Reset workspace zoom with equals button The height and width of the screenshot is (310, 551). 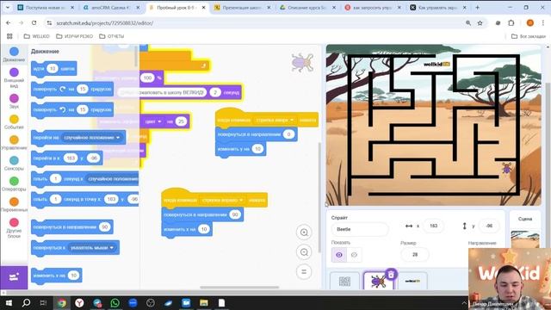point(304,272)
